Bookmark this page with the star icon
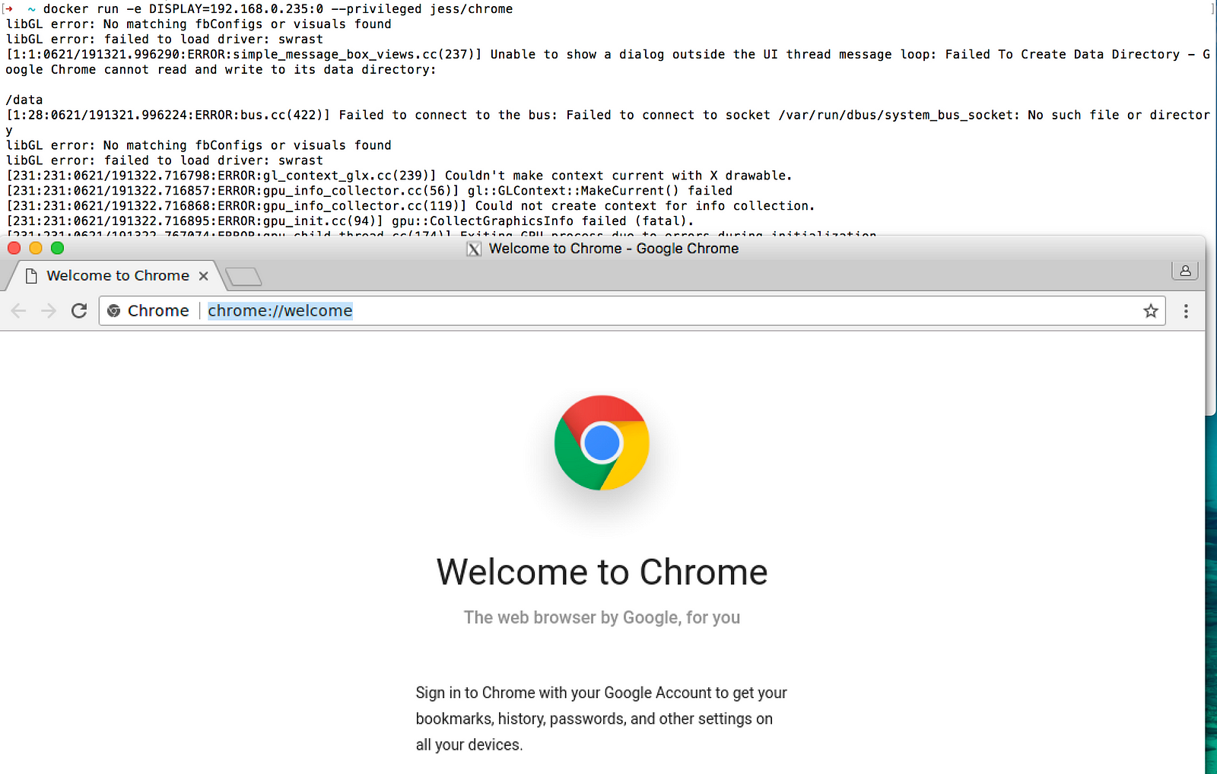Viewport: 1217px width, 774px height. click(x=1151, y=311)
